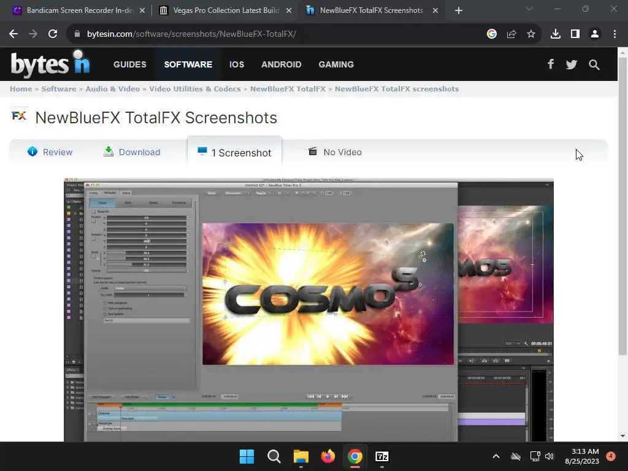
Task: Open File Explorer from taskbar
Action: click(301, 456)
